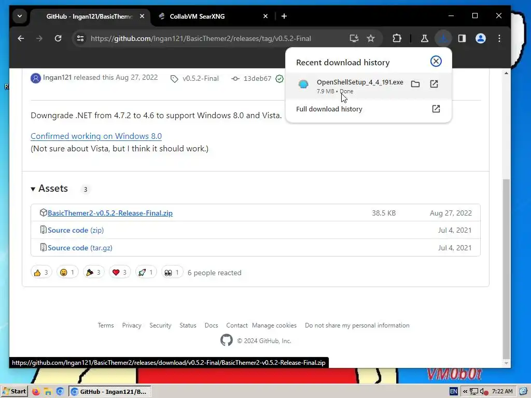Close the GitHub BasicThemer2 tab
This screenshot has width=531, height=398.
click(142, 16)
